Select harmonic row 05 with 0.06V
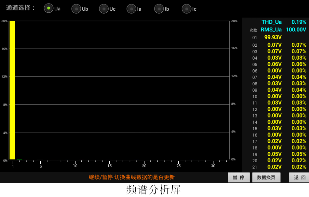Image resolution: width=309 pixels, height=197 pixels. click(274, 64)
